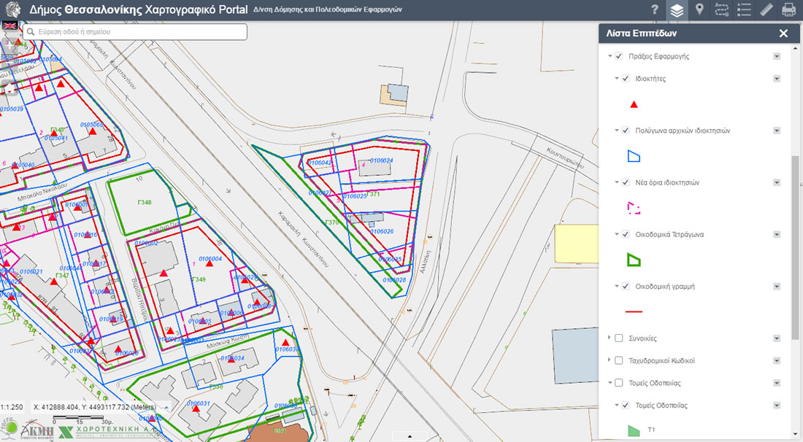This screenshot has height=442, width=803.
Task: Select the ruler Measure tool
Action: coord(766,9)
